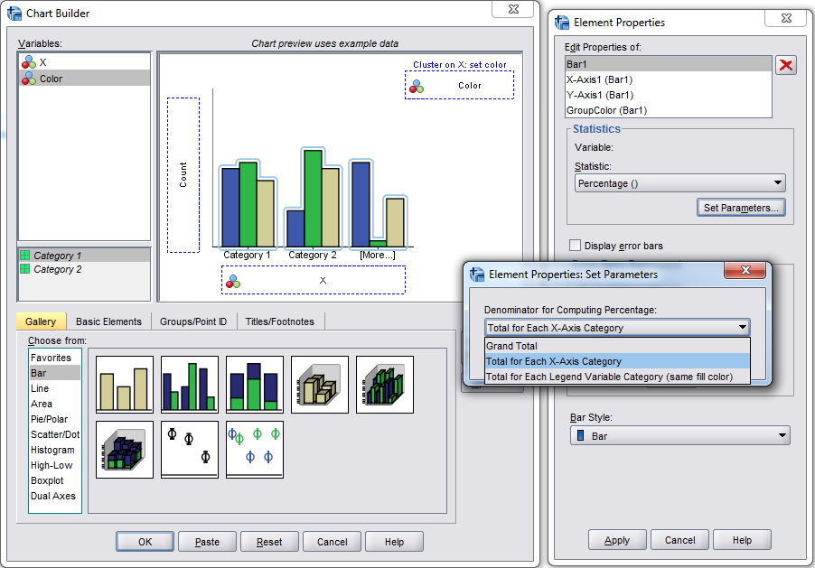Click the Set Parameters button
This screenshot has width=815, height=568.
pyautogui.click(x=742, y=208)
